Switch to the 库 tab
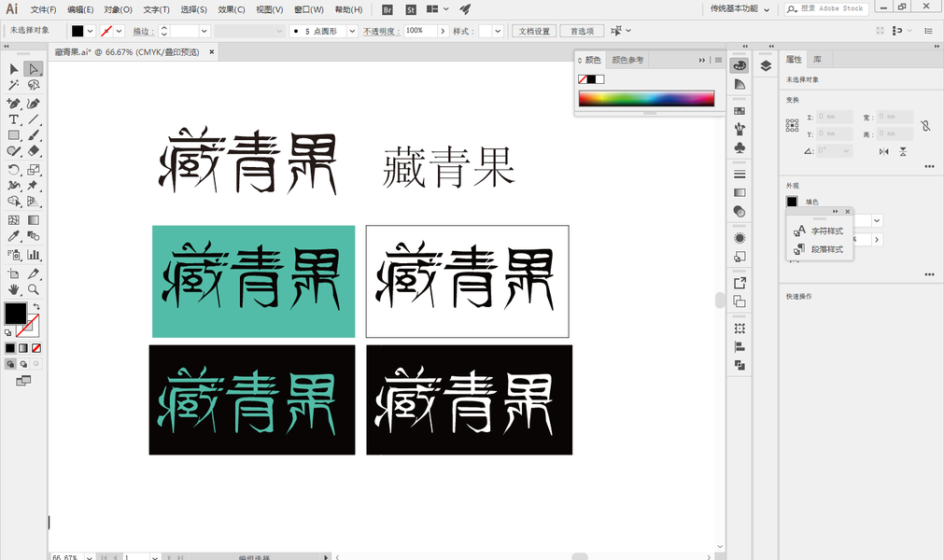 click(x=817, y=59)
